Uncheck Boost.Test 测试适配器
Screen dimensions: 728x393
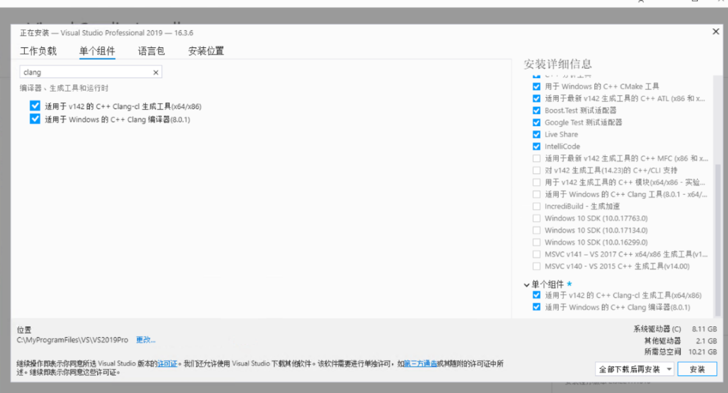click(x=537, y=111)
